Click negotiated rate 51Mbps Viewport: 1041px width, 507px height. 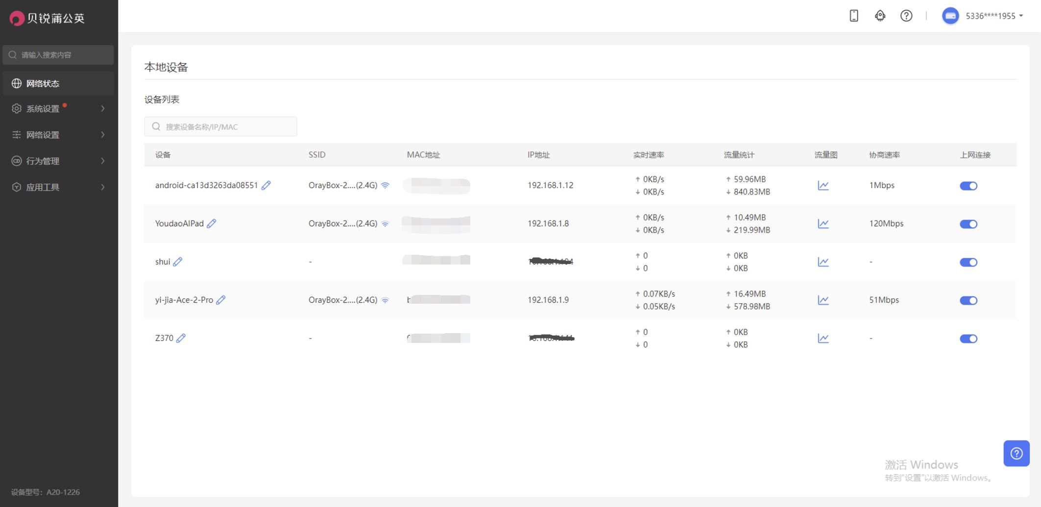point(884,300)
